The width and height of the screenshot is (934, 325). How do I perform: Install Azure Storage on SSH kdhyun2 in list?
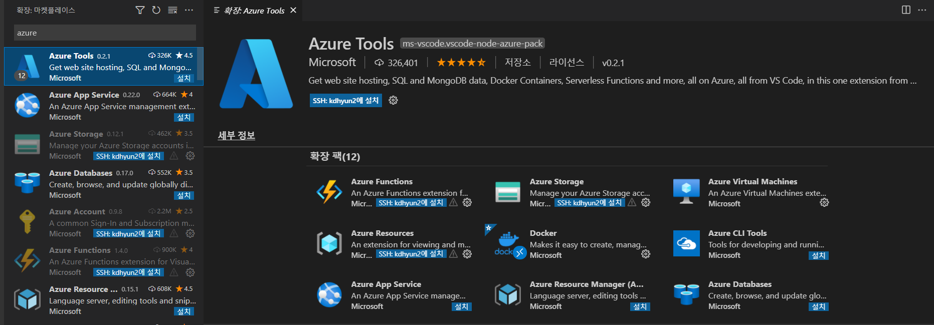pyautogui.click(x=128, y=156)
